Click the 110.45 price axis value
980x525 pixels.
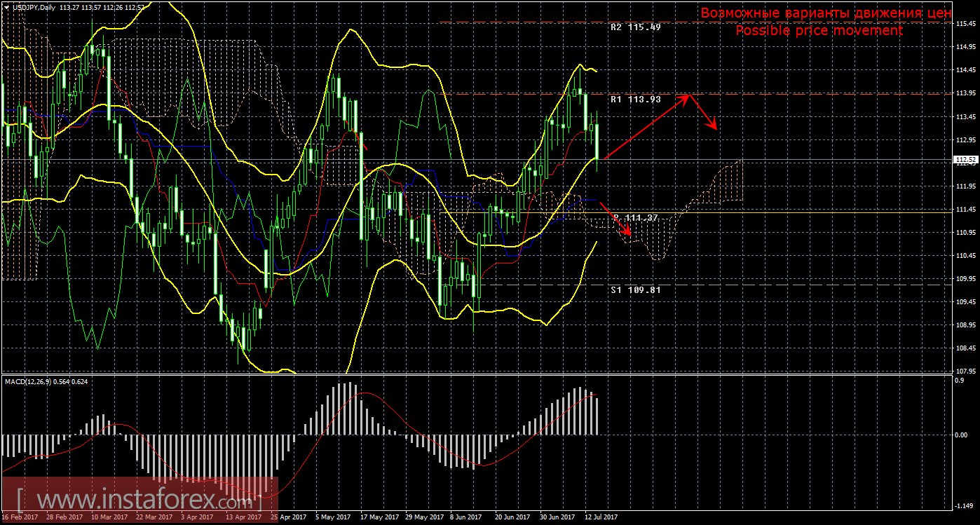[965, 255]
